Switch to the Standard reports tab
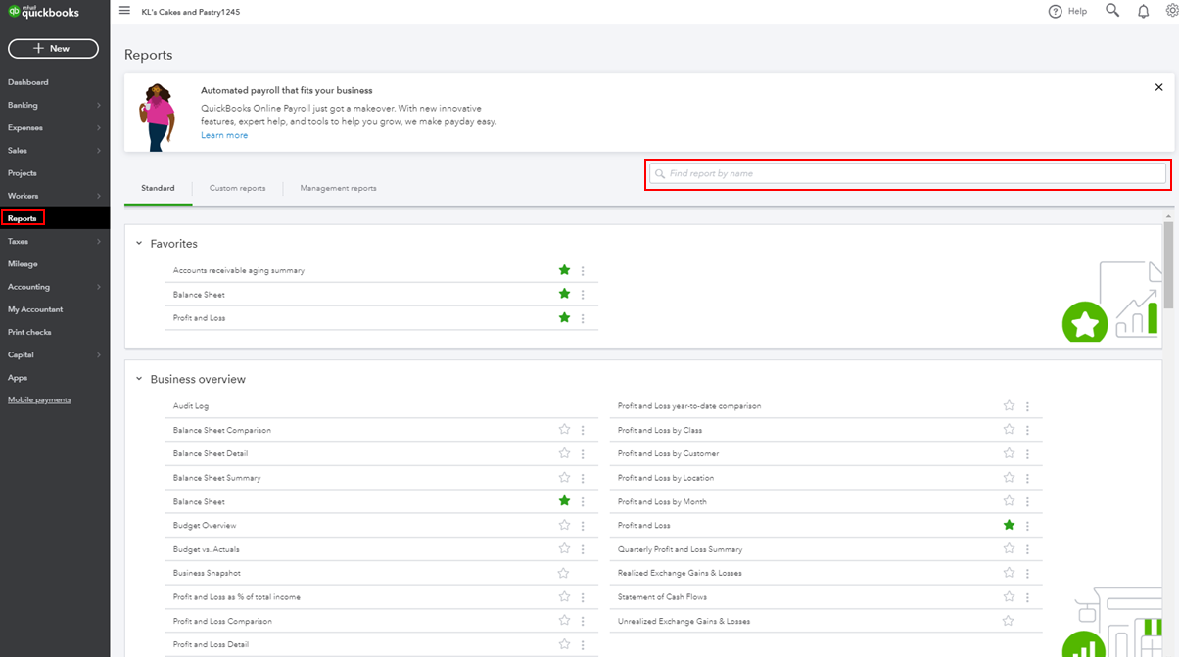1179x657 pixels. pyautogui.click(x=158, y=188)
